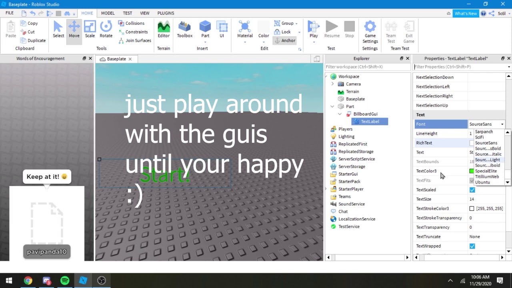The width and height of the screenshot is (512, 288).
Task: Open the Lock dropdown arrow
Action: pos(299,32)
